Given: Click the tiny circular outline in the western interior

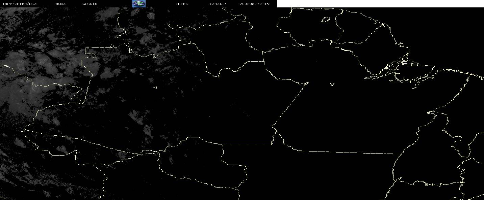Looking at the screenshot, I should coord(156,88).
